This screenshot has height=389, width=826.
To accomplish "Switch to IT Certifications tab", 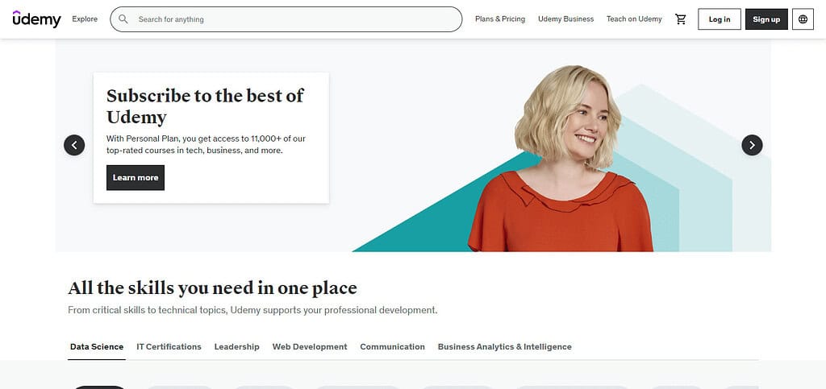I will (x=169, y=347).
